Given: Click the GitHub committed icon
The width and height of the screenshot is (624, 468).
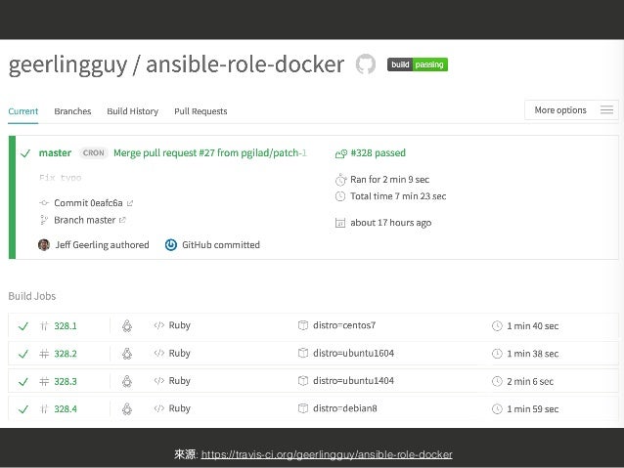Looking at the screenshot, I should (x=171, y=245).
